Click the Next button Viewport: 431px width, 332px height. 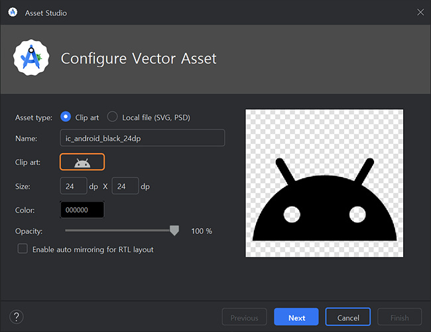click(x=296, y=317)
